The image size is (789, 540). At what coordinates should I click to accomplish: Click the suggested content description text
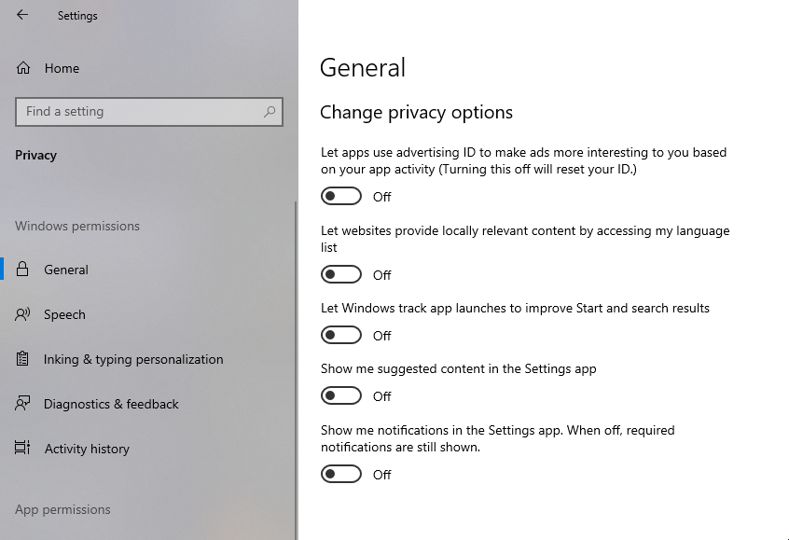pos(459,369)
